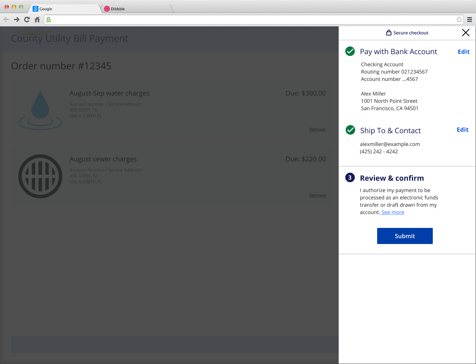Viewport: 476px width, 364px height.
Task: Click the macOS yellow minimize window button
Action: 14,7
